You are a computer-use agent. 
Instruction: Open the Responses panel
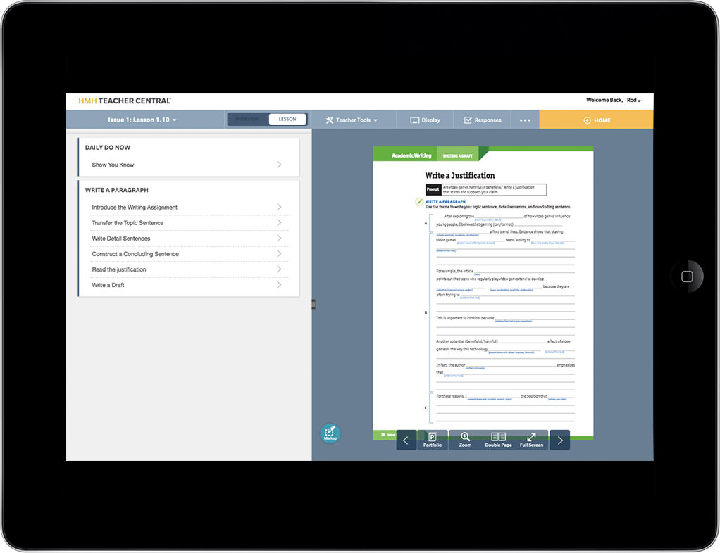pos(482,120)
